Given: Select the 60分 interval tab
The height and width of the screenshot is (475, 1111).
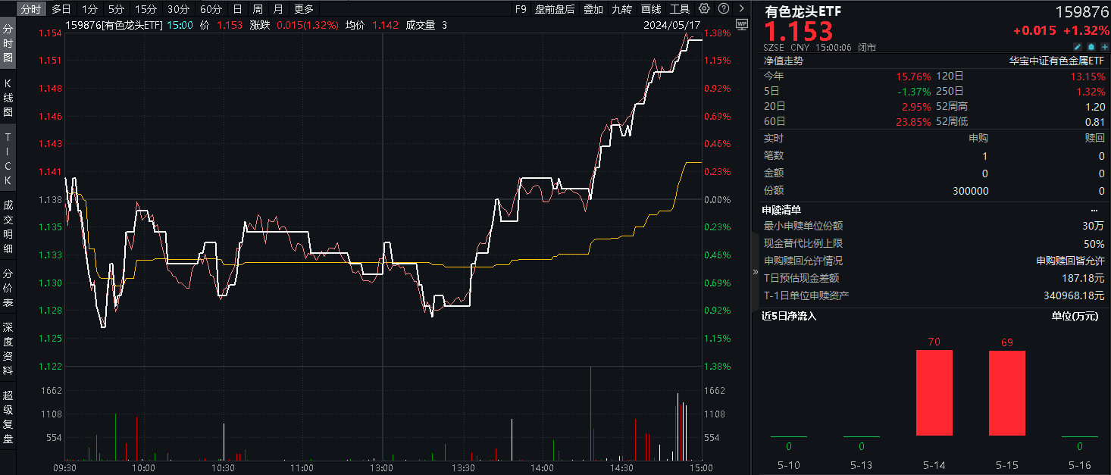Looking at the screenshot, I should [211, 9].
